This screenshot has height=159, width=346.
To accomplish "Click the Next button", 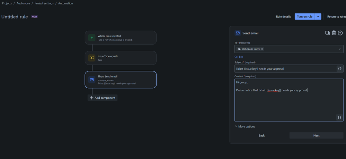I will click(x=317, y=136).
